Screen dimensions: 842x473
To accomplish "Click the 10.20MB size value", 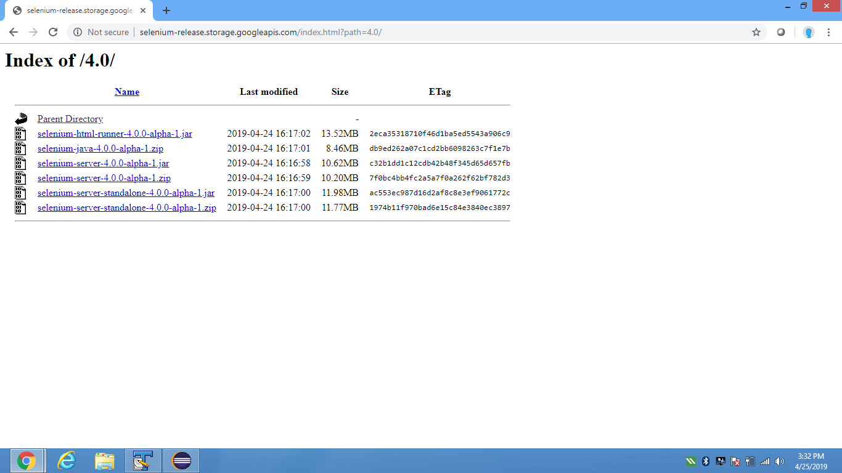I will click(340, 178).
